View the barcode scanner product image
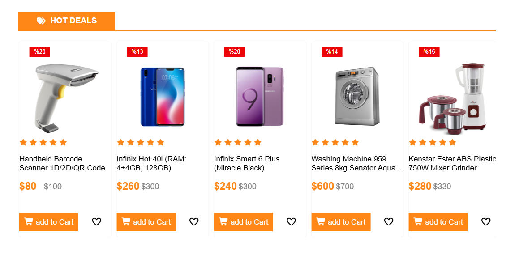 (x=65, y=97)
